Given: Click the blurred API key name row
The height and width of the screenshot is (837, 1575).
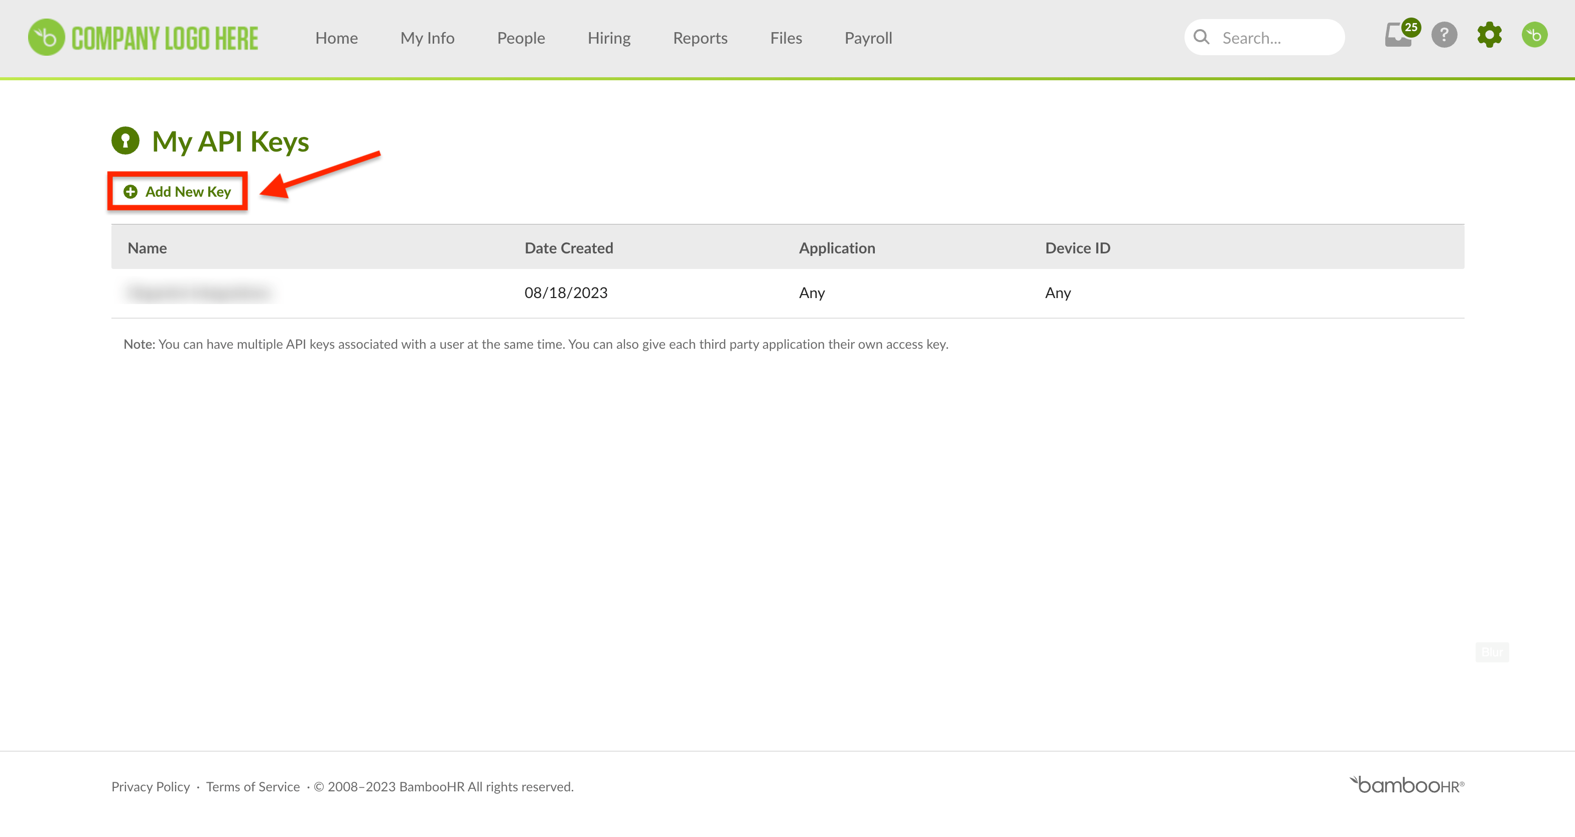Looking at the screenshot, I should pyautogui.click(x=197, y=292).
